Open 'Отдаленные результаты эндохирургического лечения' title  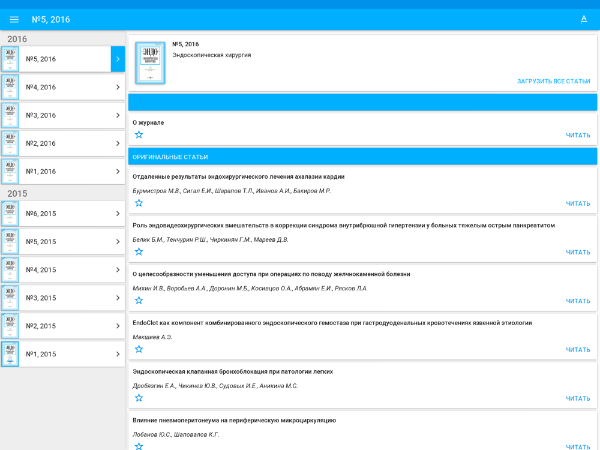pos(238,176)
